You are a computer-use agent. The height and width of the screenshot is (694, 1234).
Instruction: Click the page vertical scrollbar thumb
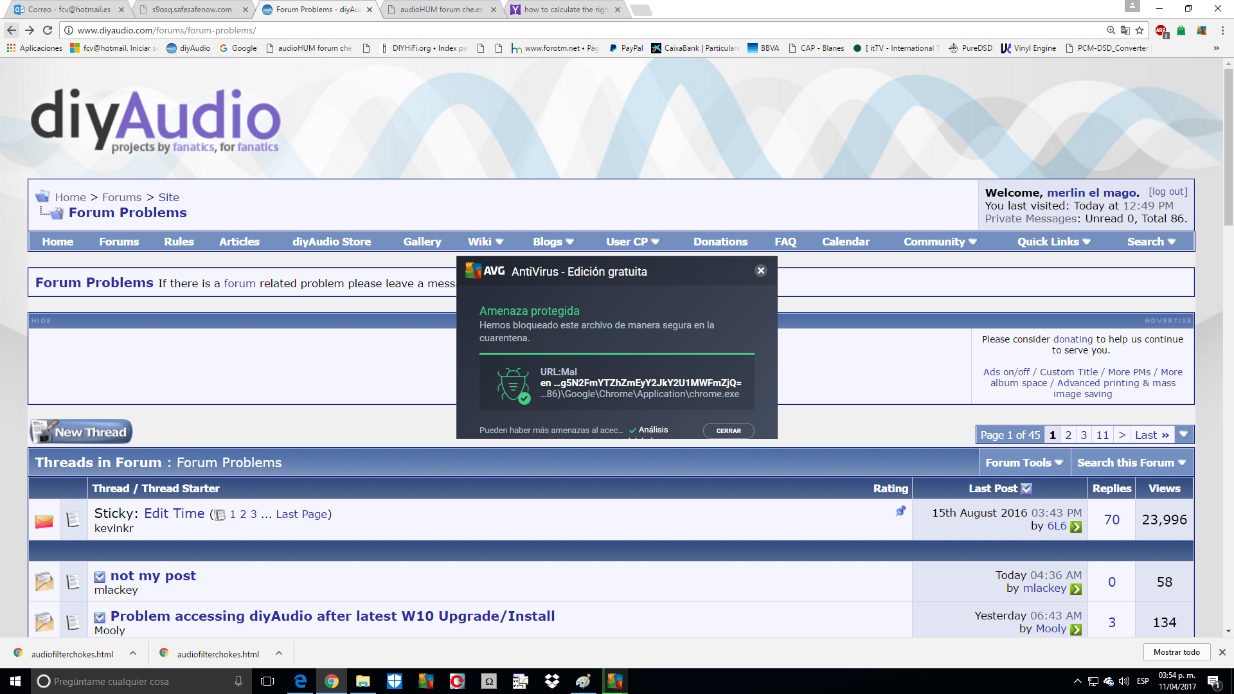(1228, 147)
